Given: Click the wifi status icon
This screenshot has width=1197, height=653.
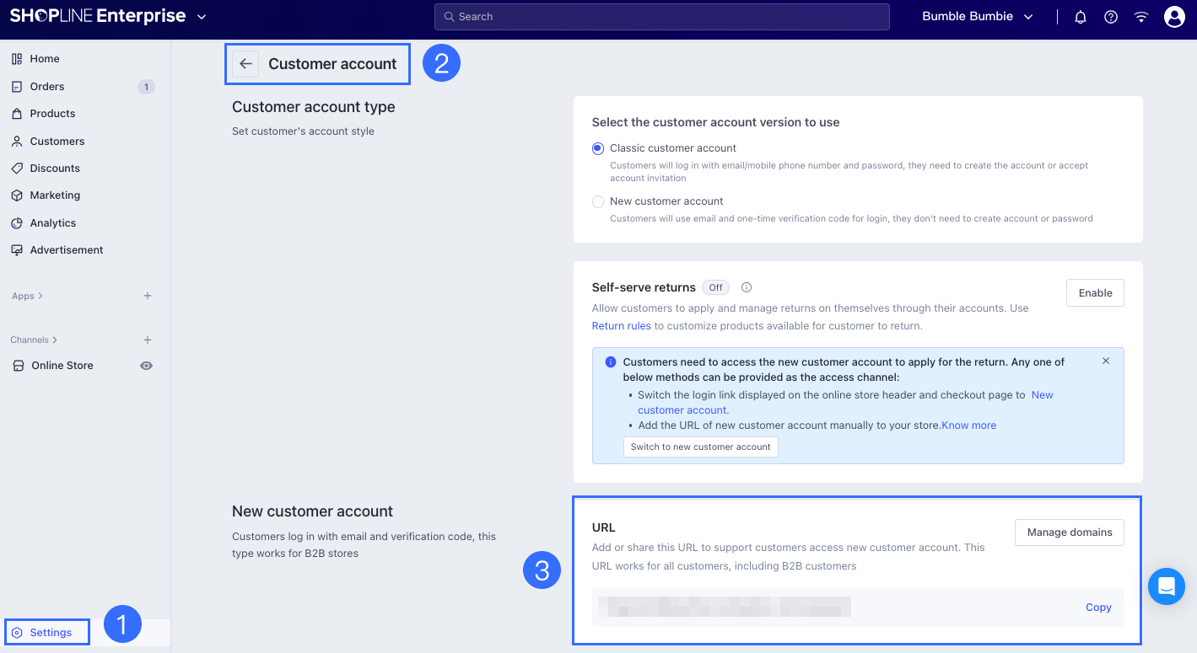Looking at the screenshot, I should tap(1141, 17).
